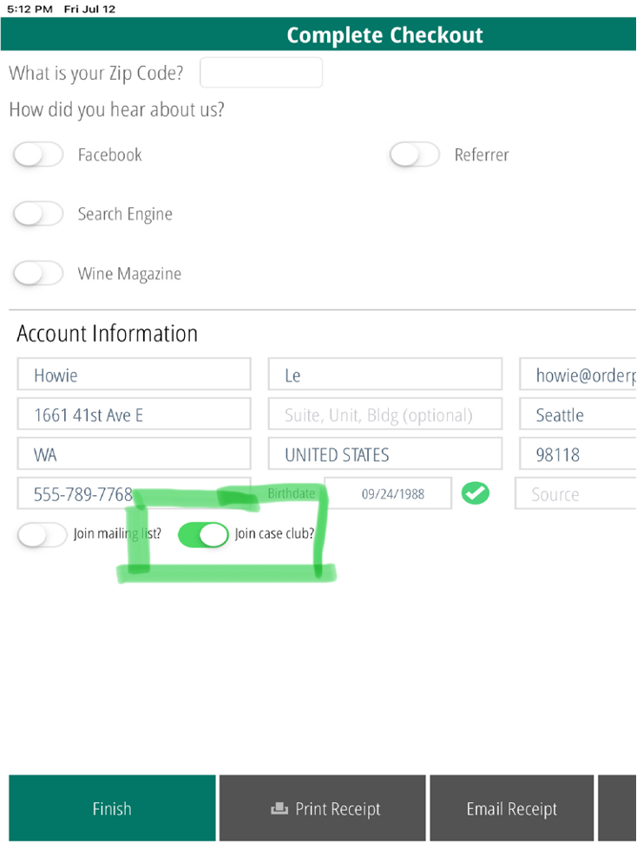Click the green birthdate verified checkmark icon
637x848 pixels.
tap(476, 493)
